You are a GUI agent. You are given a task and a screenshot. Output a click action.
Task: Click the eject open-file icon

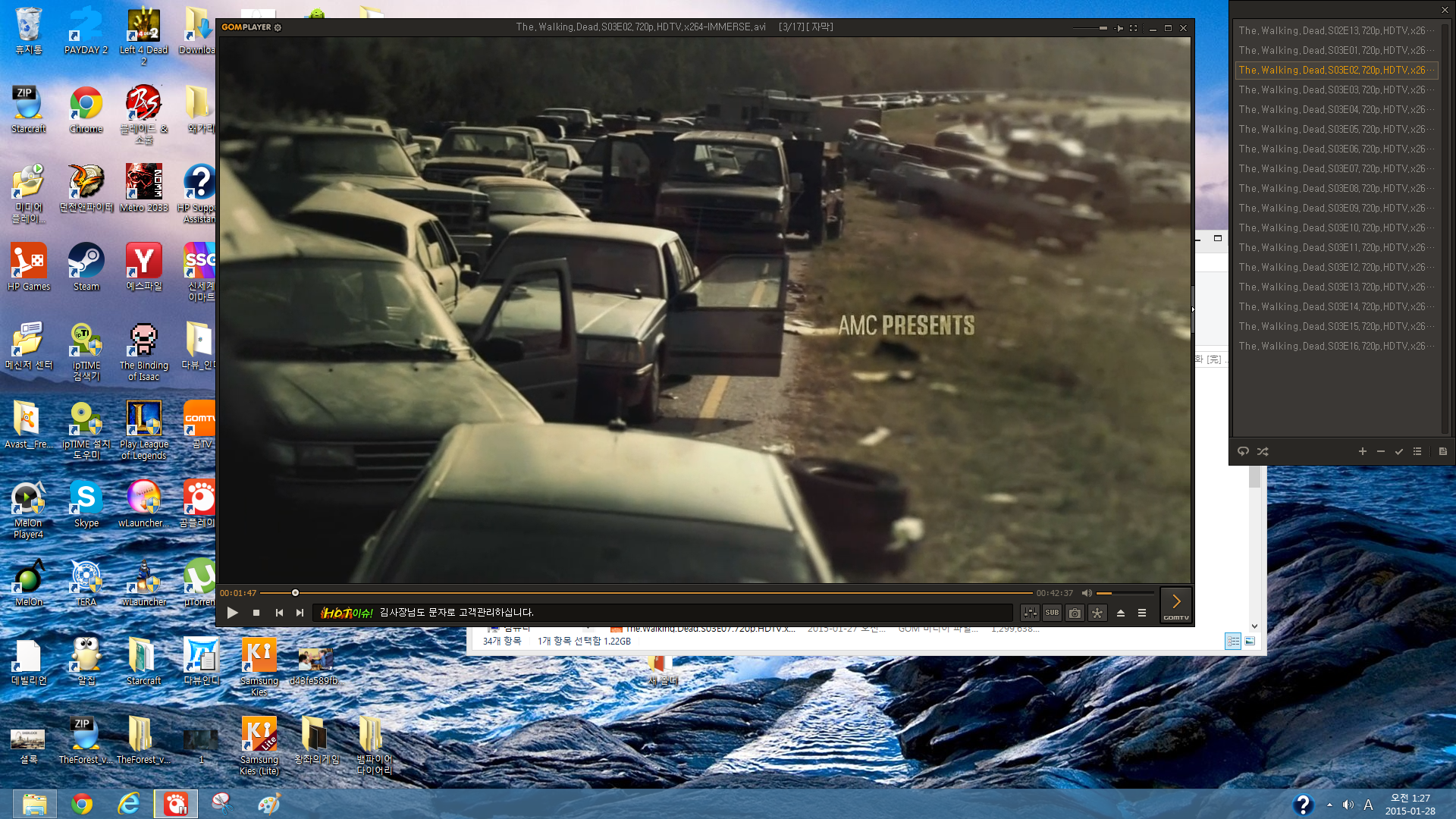(1121, 613)
